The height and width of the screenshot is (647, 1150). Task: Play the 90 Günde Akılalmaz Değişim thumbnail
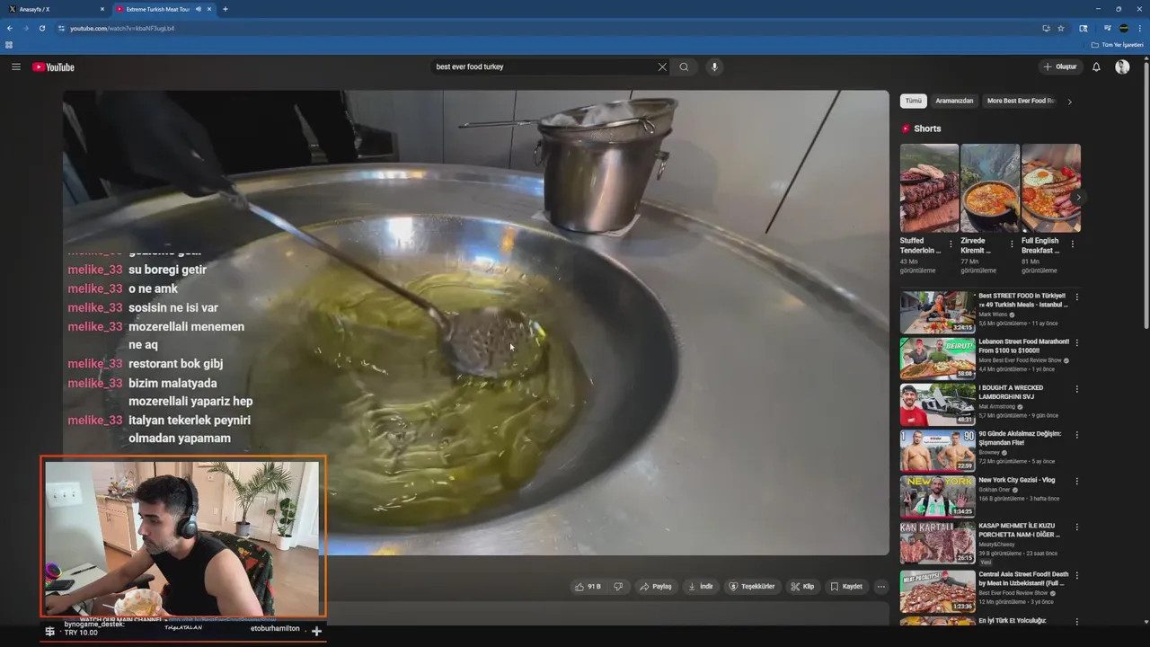(937, 450)
